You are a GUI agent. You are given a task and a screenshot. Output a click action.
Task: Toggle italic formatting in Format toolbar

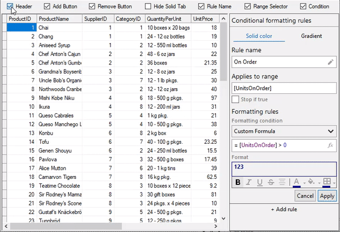click(249, 182)
